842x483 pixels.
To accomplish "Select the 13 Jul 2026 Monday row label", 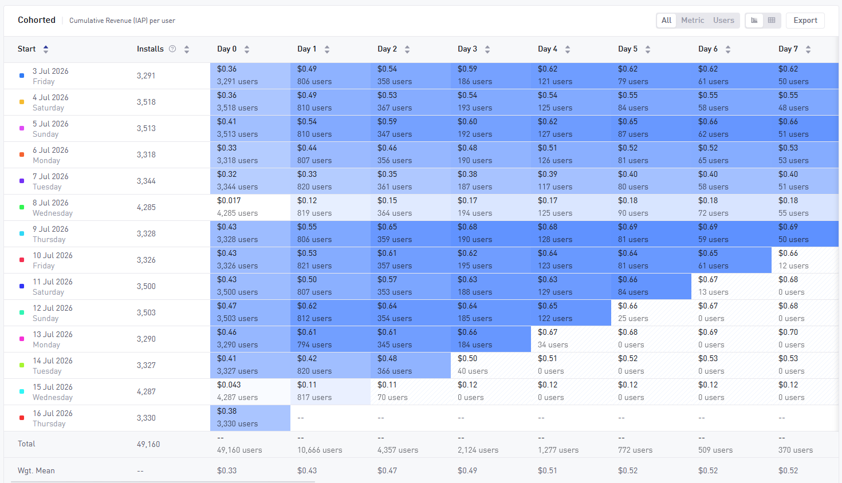I will click(x=53, y=339).
